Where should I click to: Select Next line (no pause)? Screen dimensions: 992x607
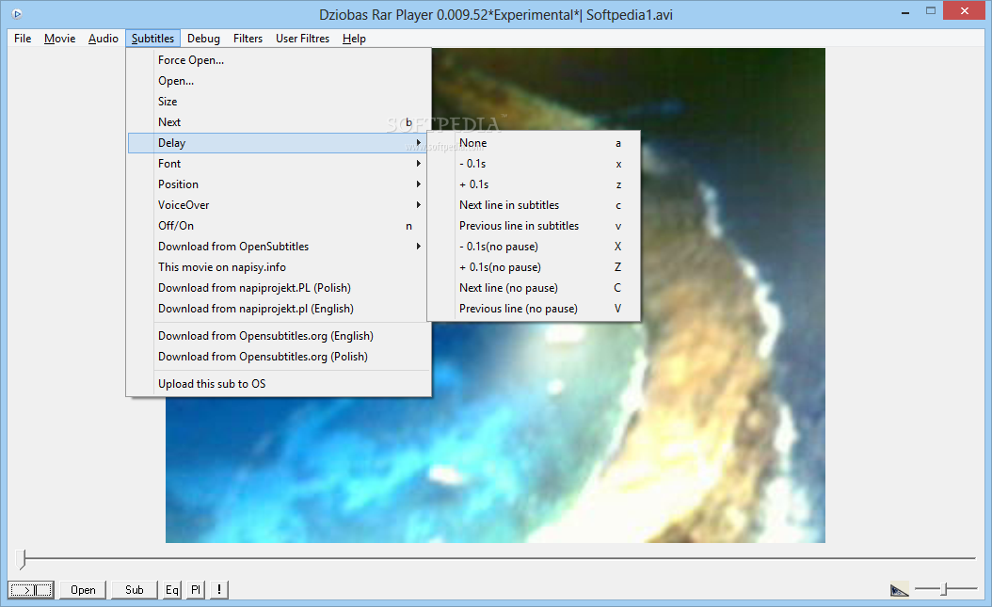534,288
